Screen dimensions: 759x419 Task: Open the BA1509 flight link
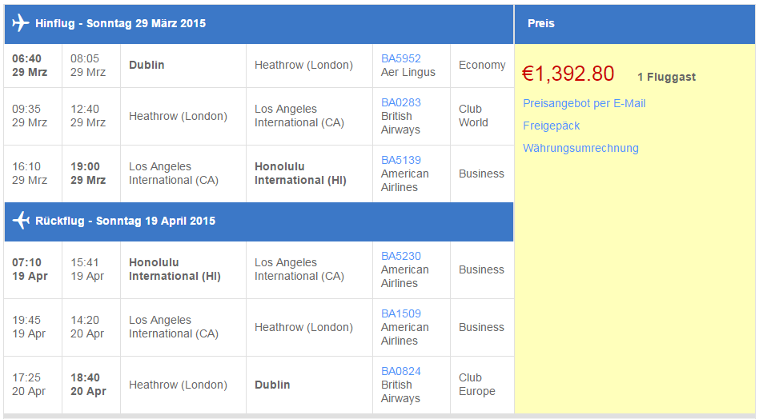pyautogui.click(x=401, y=313)
